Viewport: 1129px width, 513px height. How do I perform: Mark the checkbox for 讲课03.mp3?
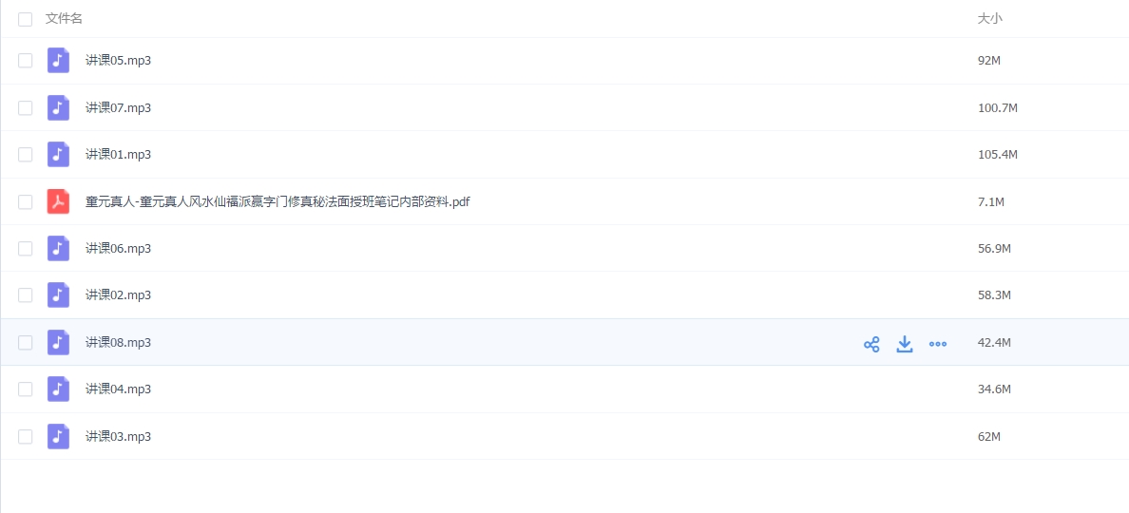[25, 436]
